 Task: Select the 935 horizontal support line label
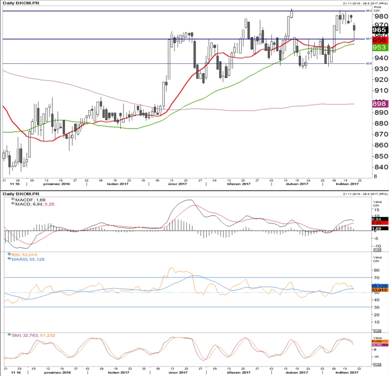pos(369,64)
